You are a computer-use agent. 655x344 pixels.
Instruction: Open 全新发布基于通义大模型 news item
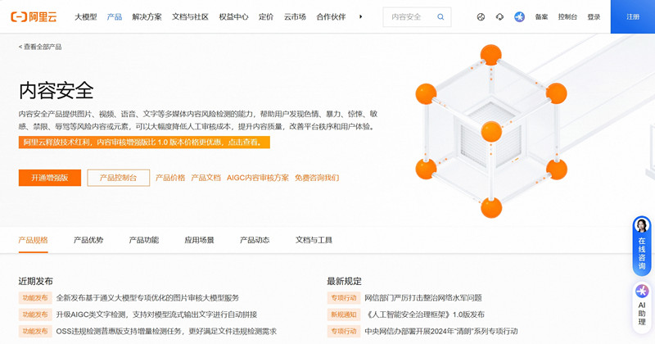147,298
